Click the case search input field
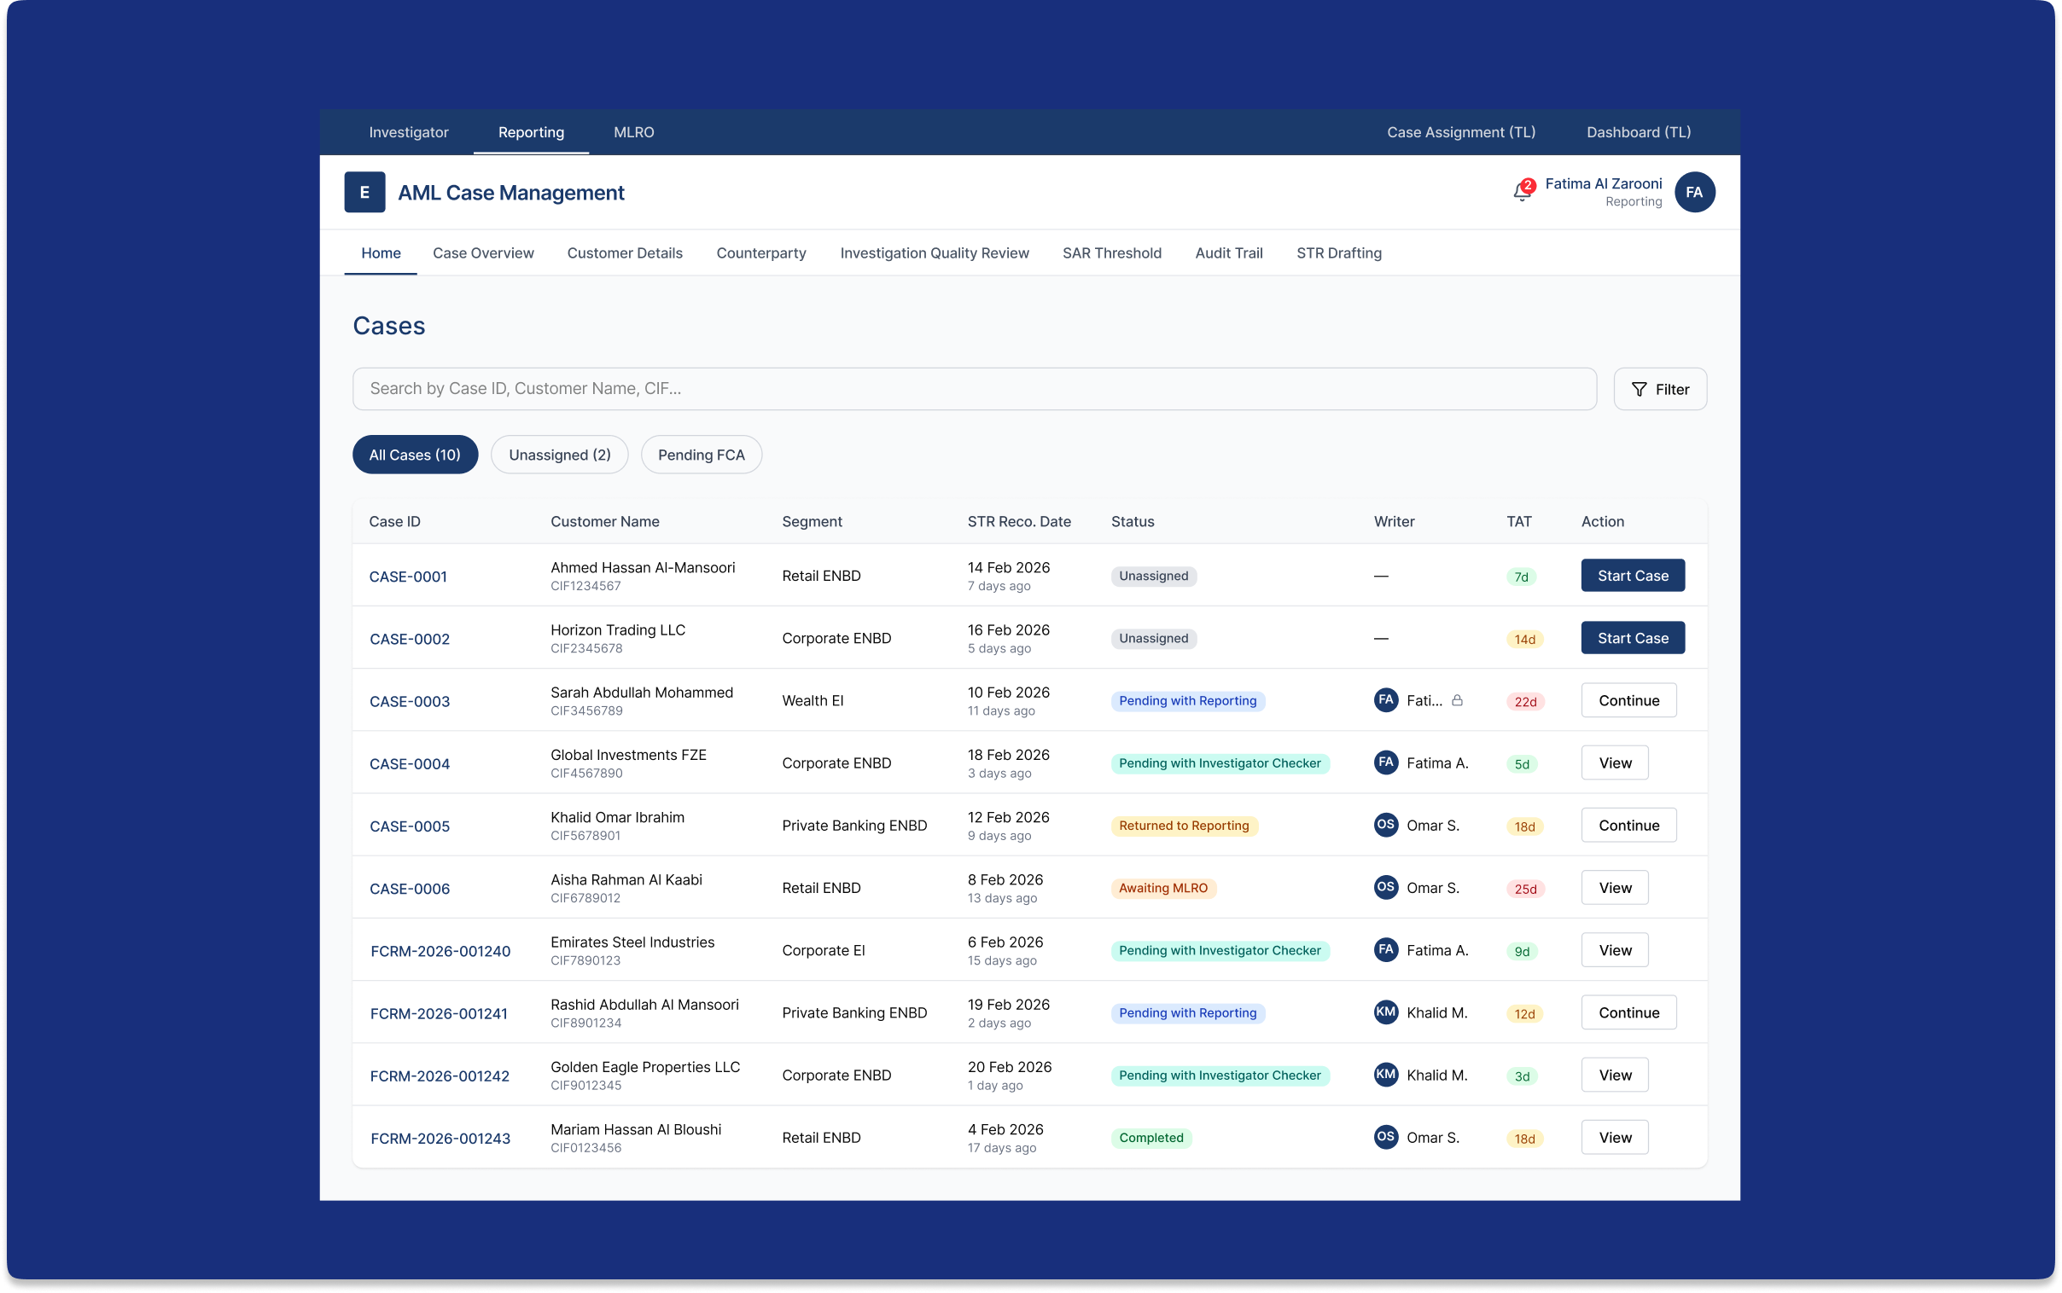2062x1293 pixels. [974, 389]
